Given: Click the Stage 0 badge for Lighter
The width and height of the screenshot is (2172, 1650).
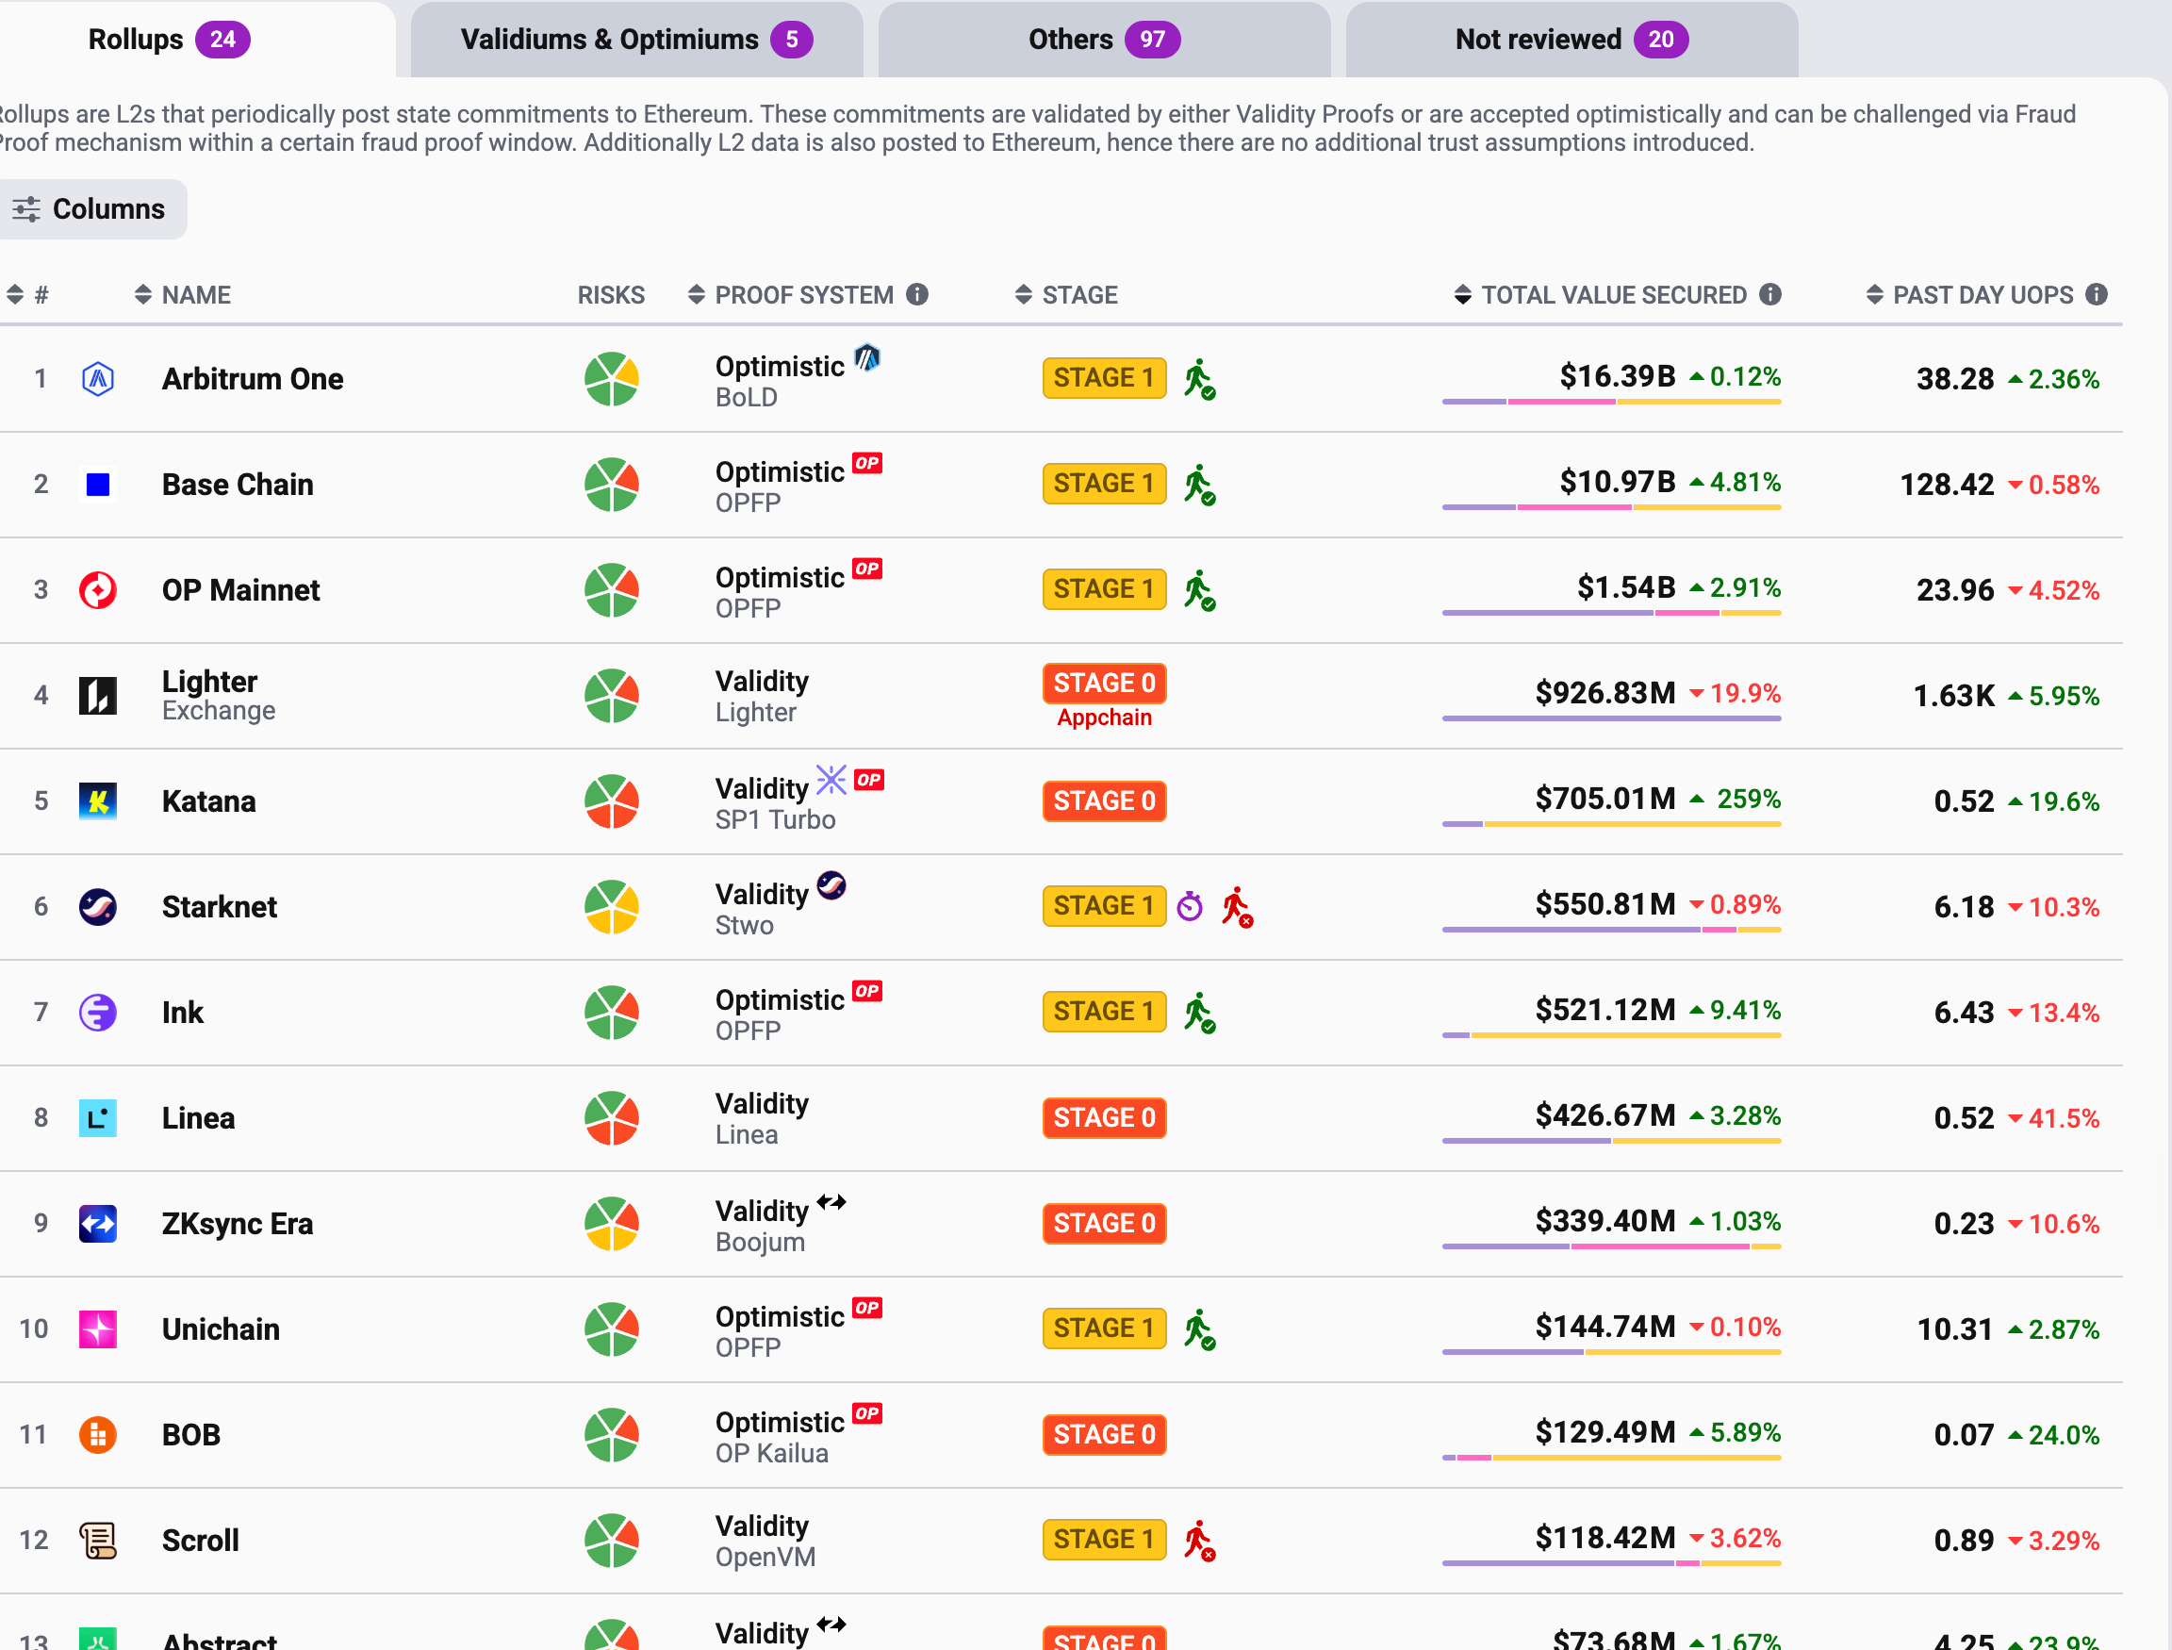Looking at the screenshot, I should 1105,683.
